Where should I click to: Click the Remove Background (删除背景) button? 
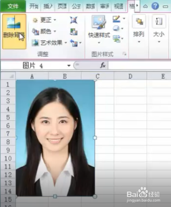coord(14,32)
